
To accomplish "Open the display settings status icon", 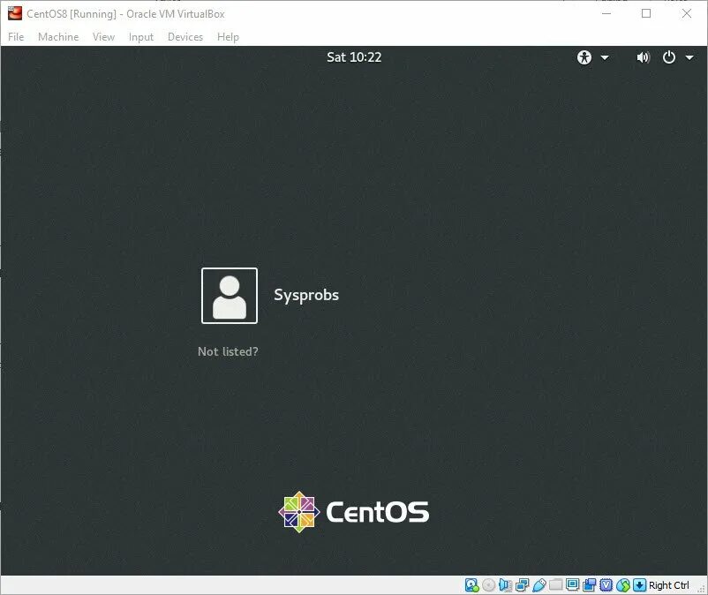I will [573, 584].
